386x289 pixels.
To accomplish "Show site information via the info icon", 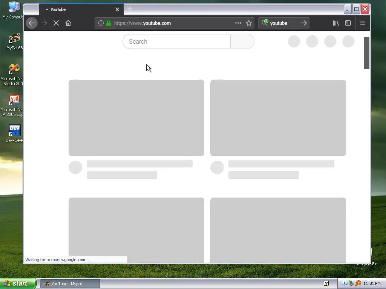I will point(101,23).
